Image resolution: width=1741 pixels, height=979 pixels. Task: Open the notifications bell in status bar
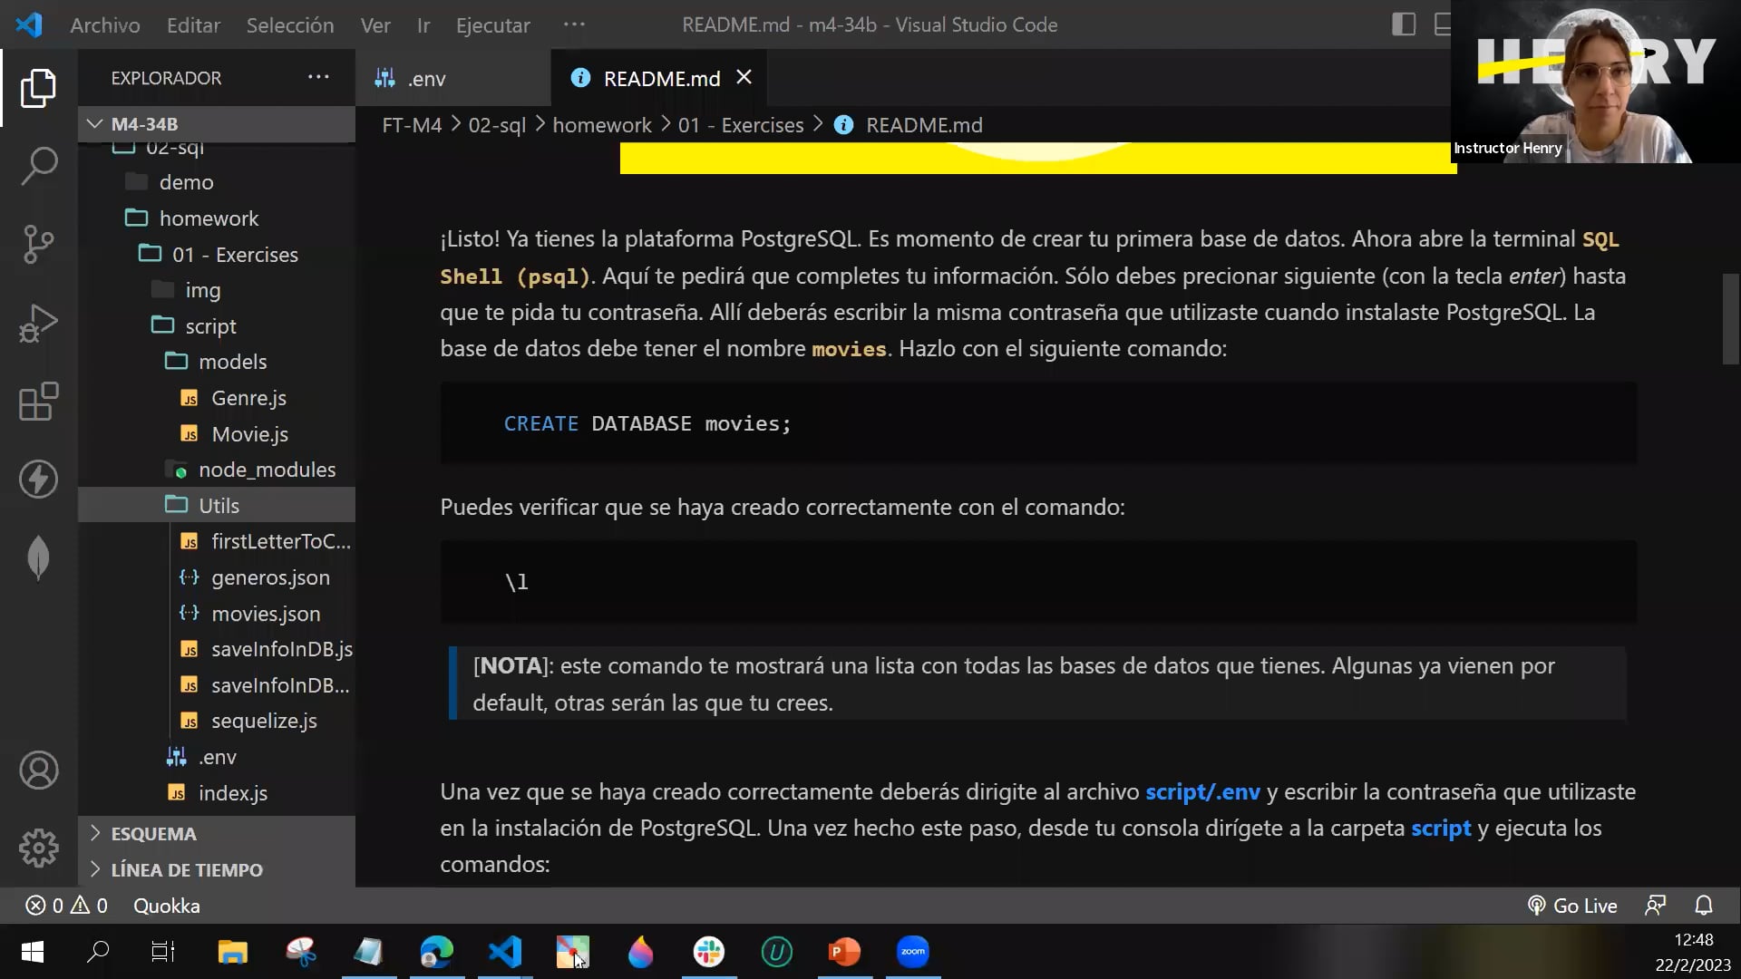pos(1704,905)
